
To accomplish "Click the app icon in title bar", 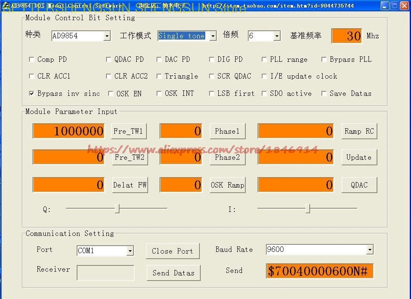I will point(6,5).
